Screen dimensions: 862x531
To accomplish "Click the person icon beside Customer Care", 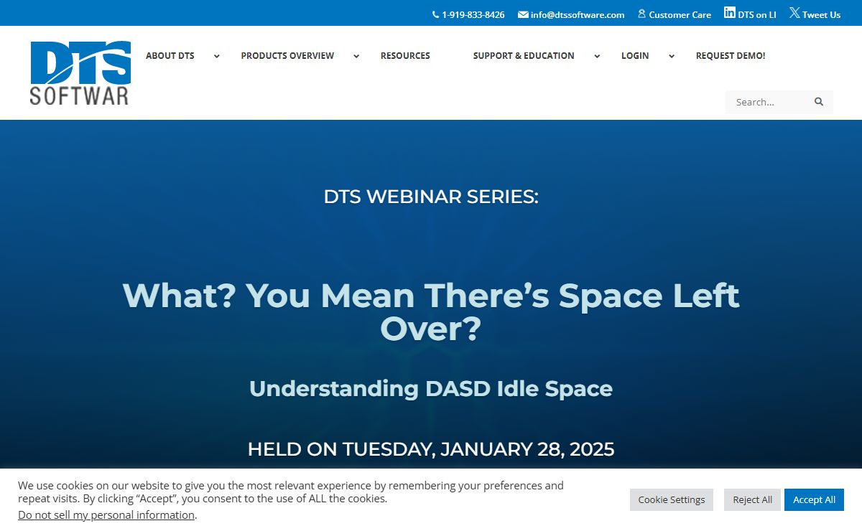I will [642, 14].
